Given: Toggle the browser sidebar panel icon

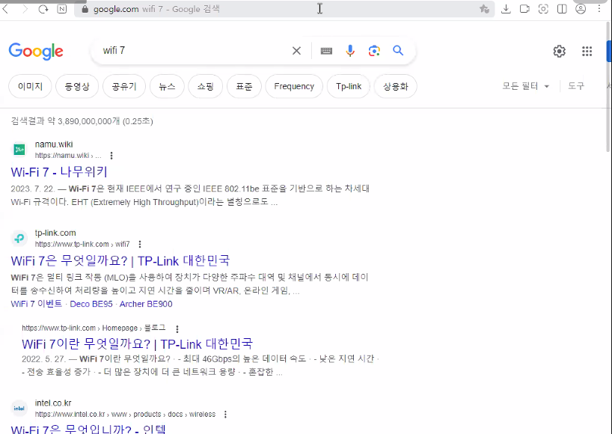Looking at the screenshot, I should click(x=562, y=9).
